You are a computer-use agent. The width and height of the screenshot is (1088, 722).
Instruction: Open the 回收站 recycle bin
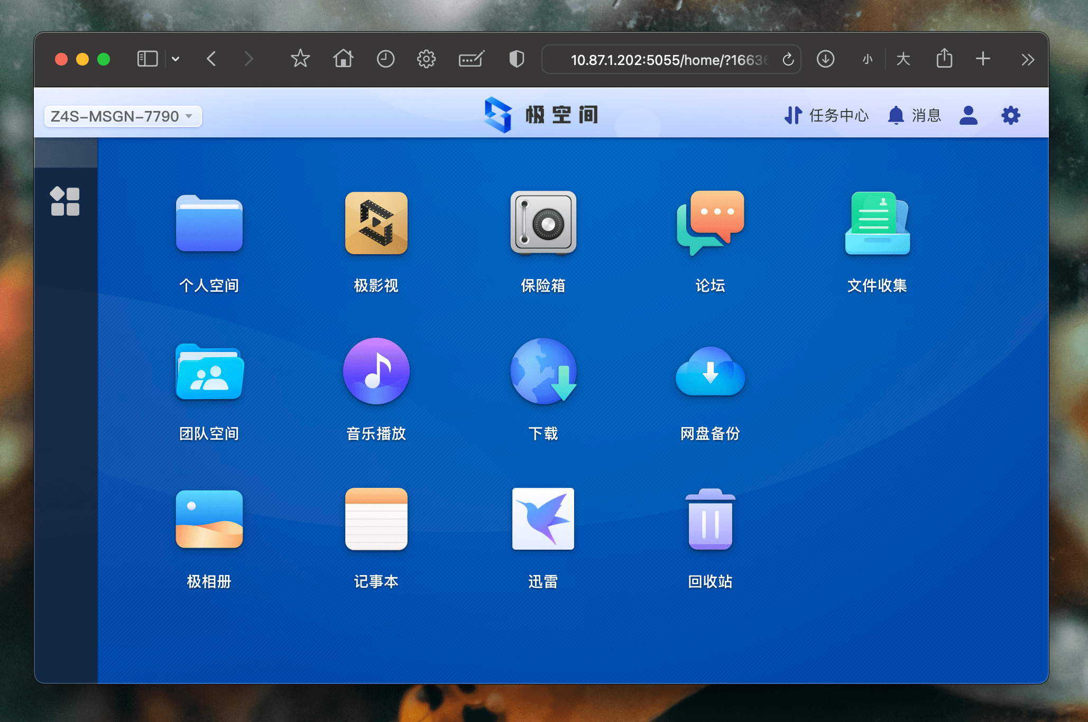pos(710,519)
